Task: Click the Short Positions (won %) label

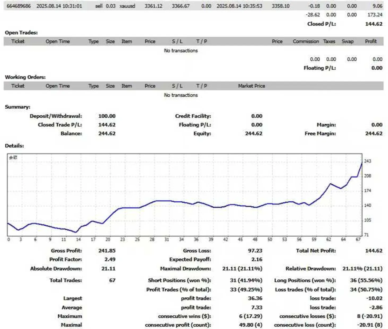Action: tap(179, 280)
